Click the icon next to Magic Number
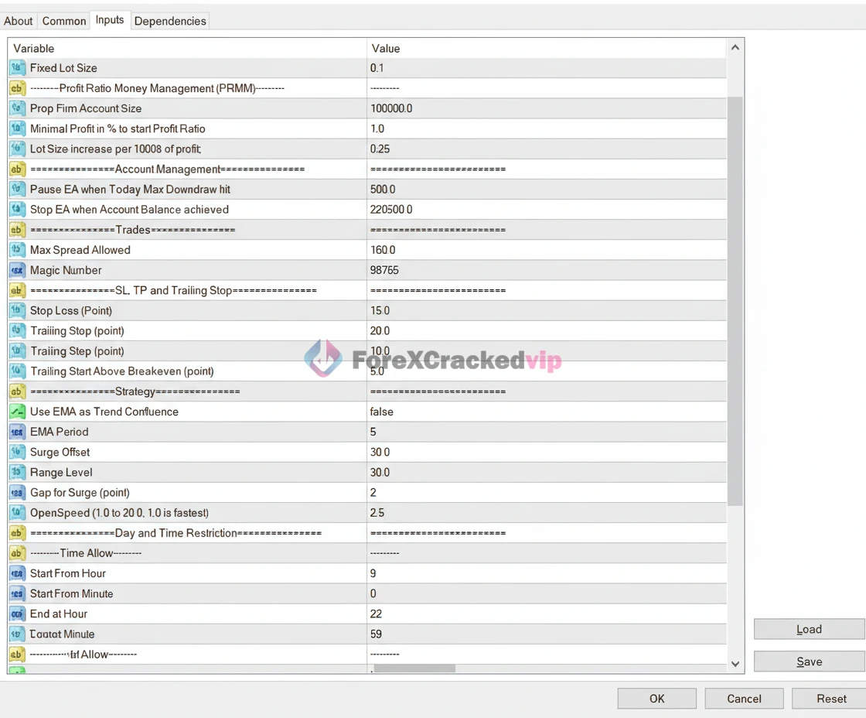This screenshot has width=866, height=718. tap(17, 270)
